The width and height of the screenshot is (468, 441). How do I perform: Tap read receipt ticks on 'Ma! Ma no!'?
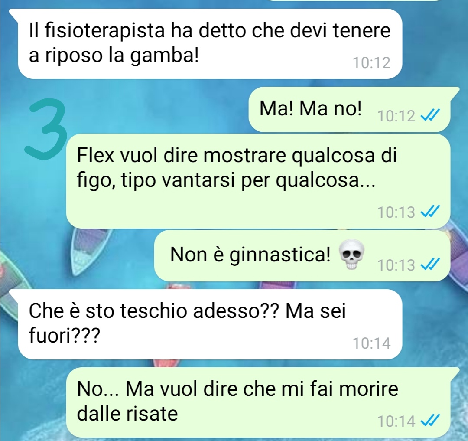click(x=429, y=115)
